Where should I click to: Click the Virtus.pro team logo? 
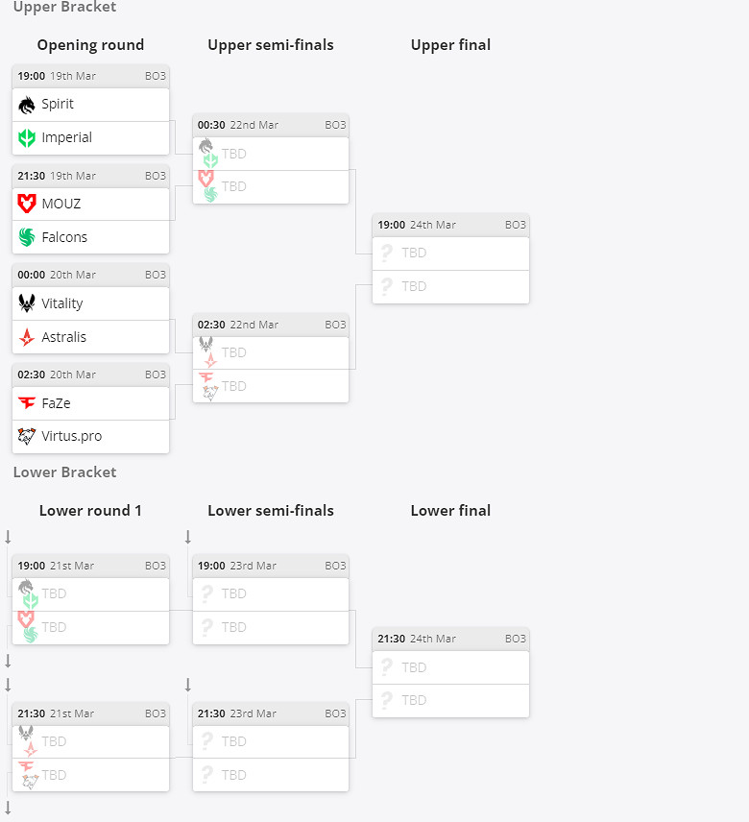pyautogui.click(x=27, y=437)
